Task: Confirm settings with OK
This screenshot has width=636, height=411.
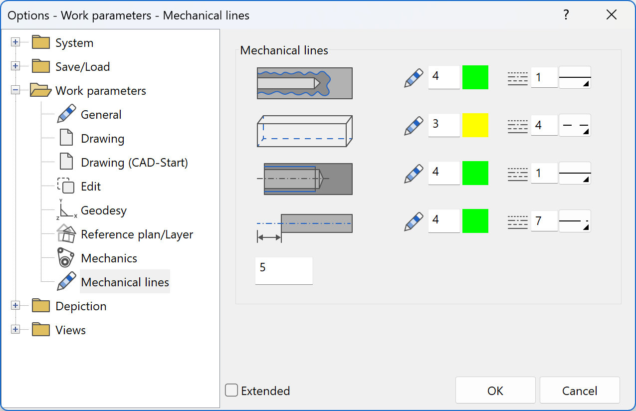Action: pos(495,390)
